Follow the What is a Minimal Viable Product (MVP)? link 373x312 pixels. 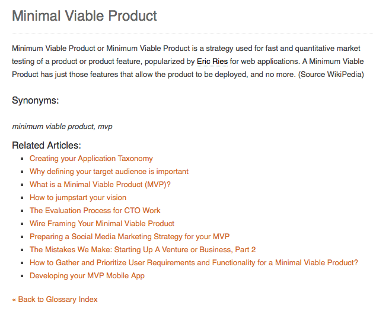(100, 185)
